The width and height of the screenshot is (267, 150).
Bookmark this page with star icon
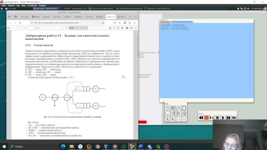click(103, 22)
